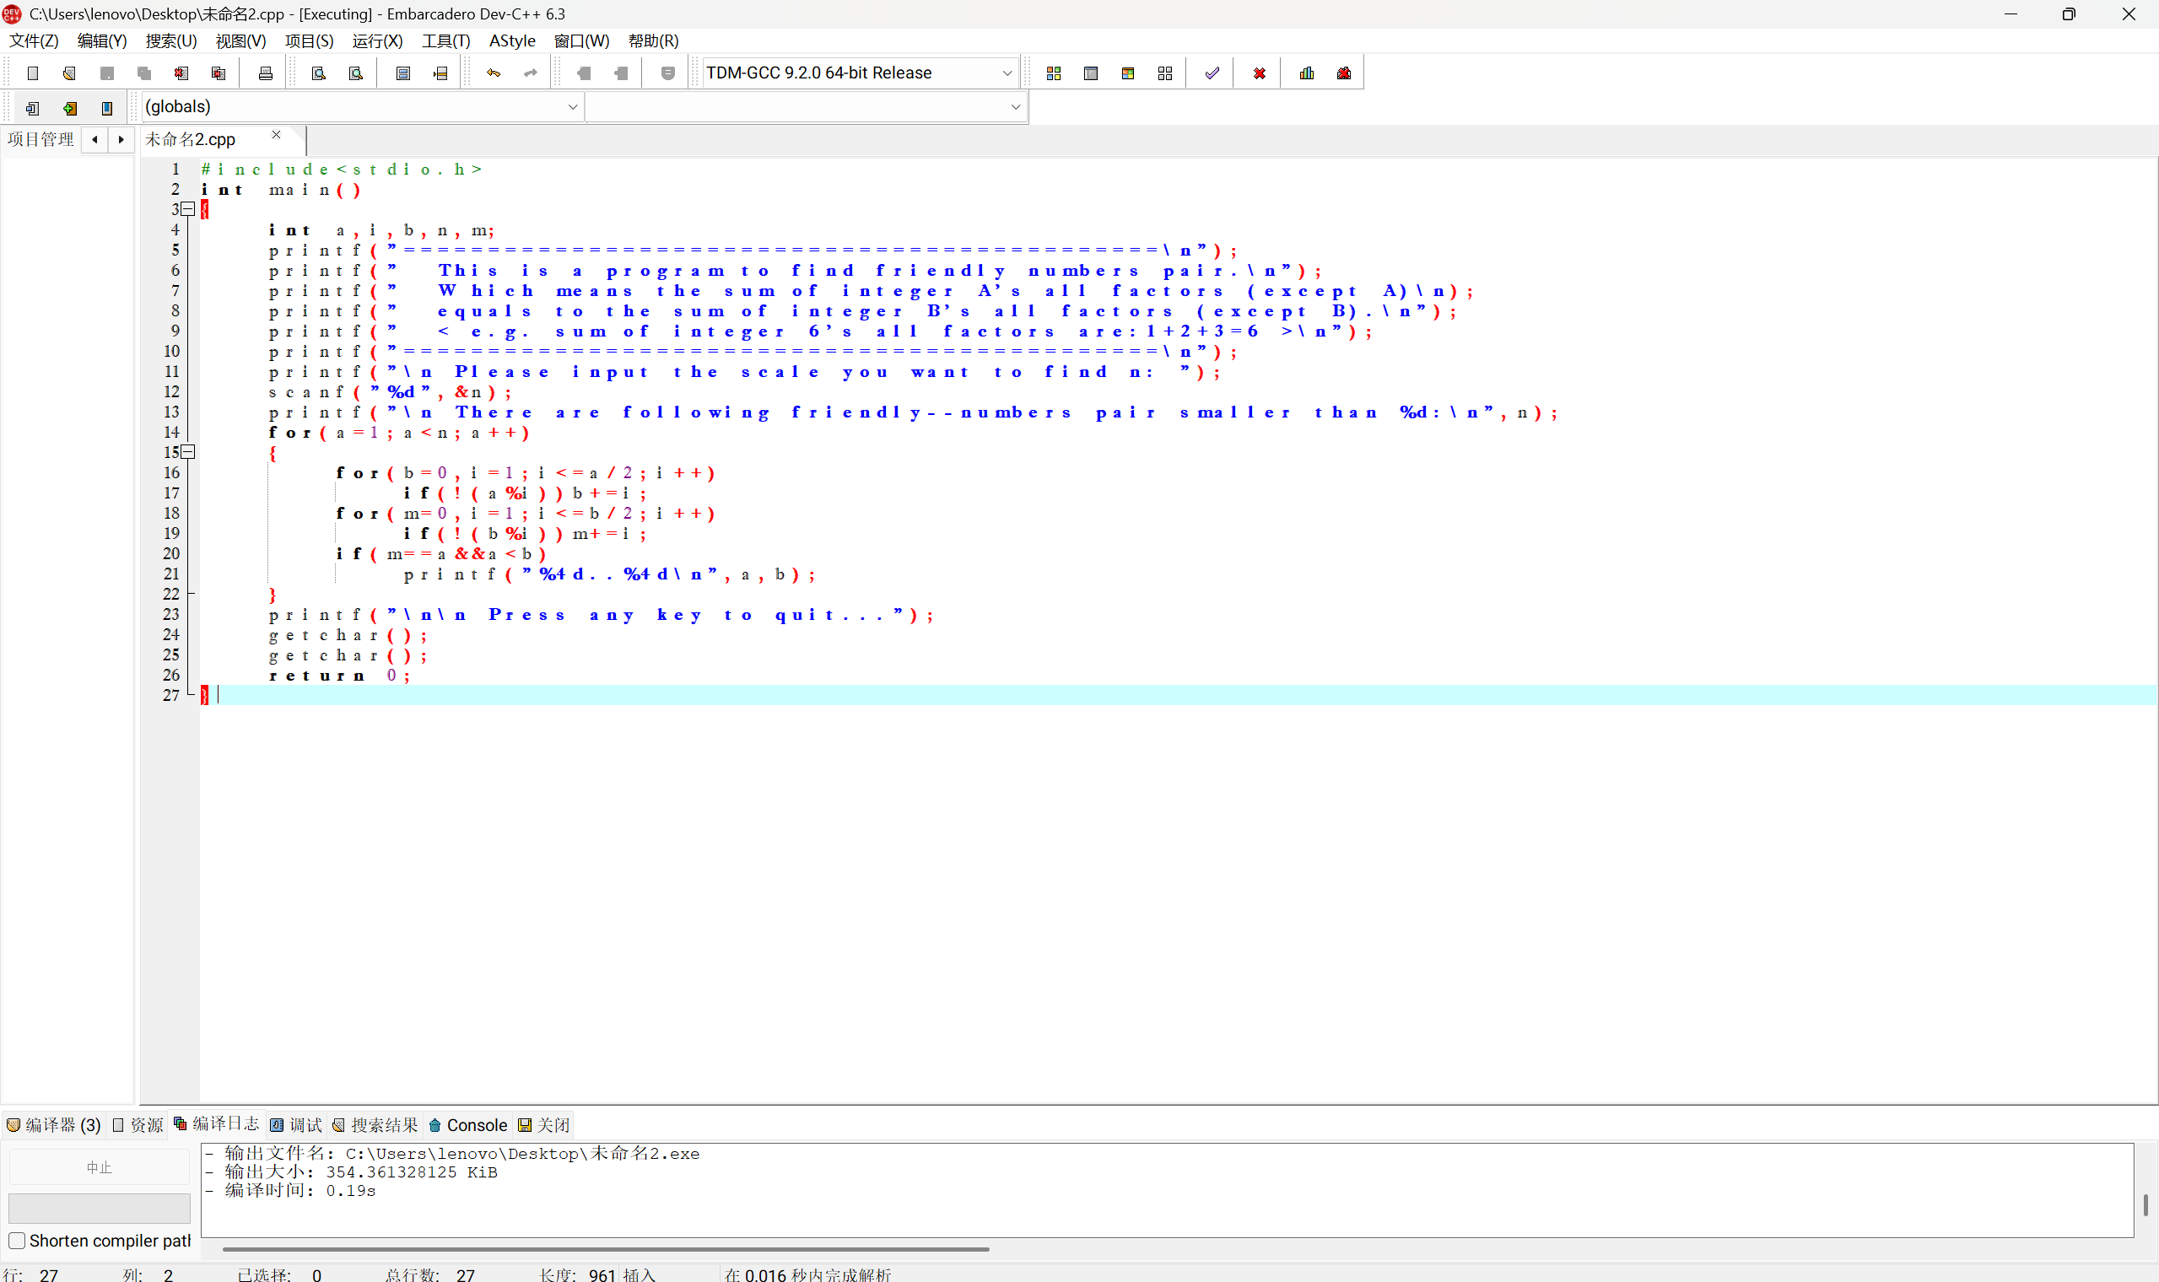Collapse the for-loop fold at line 15

187,452
